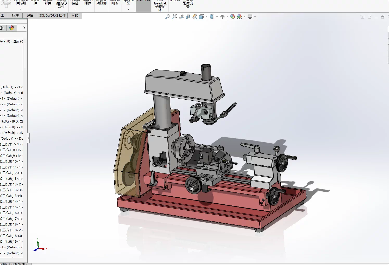Image resolution: width=389 pixels, height=265 pixels.
Task: Select the (默认) <默认_显 tree item
Action: 11,121
